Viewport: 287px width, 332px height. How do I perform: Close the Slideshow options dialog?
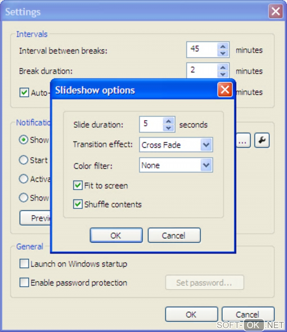point(225,90)
